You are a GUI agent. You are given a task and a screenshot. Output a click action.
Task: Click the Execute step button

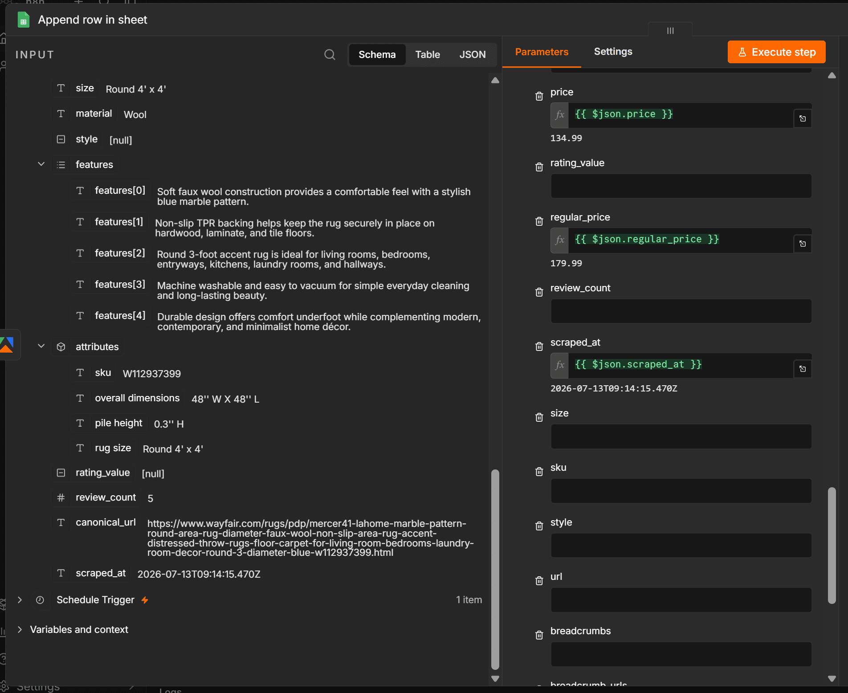(x=776, y=52)
